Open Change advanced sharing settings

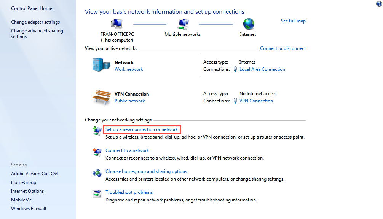click(x=37, y=34)
